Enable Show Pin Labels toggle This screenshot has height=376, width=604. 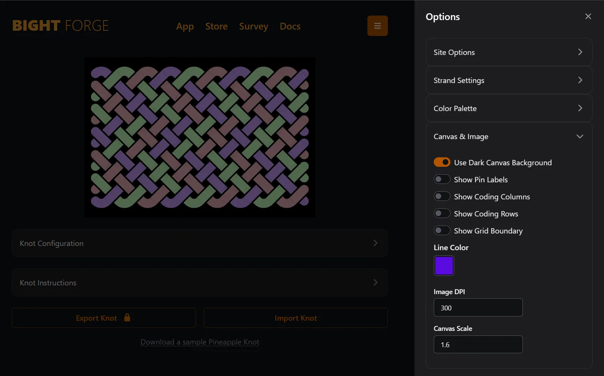pos(442,179)
